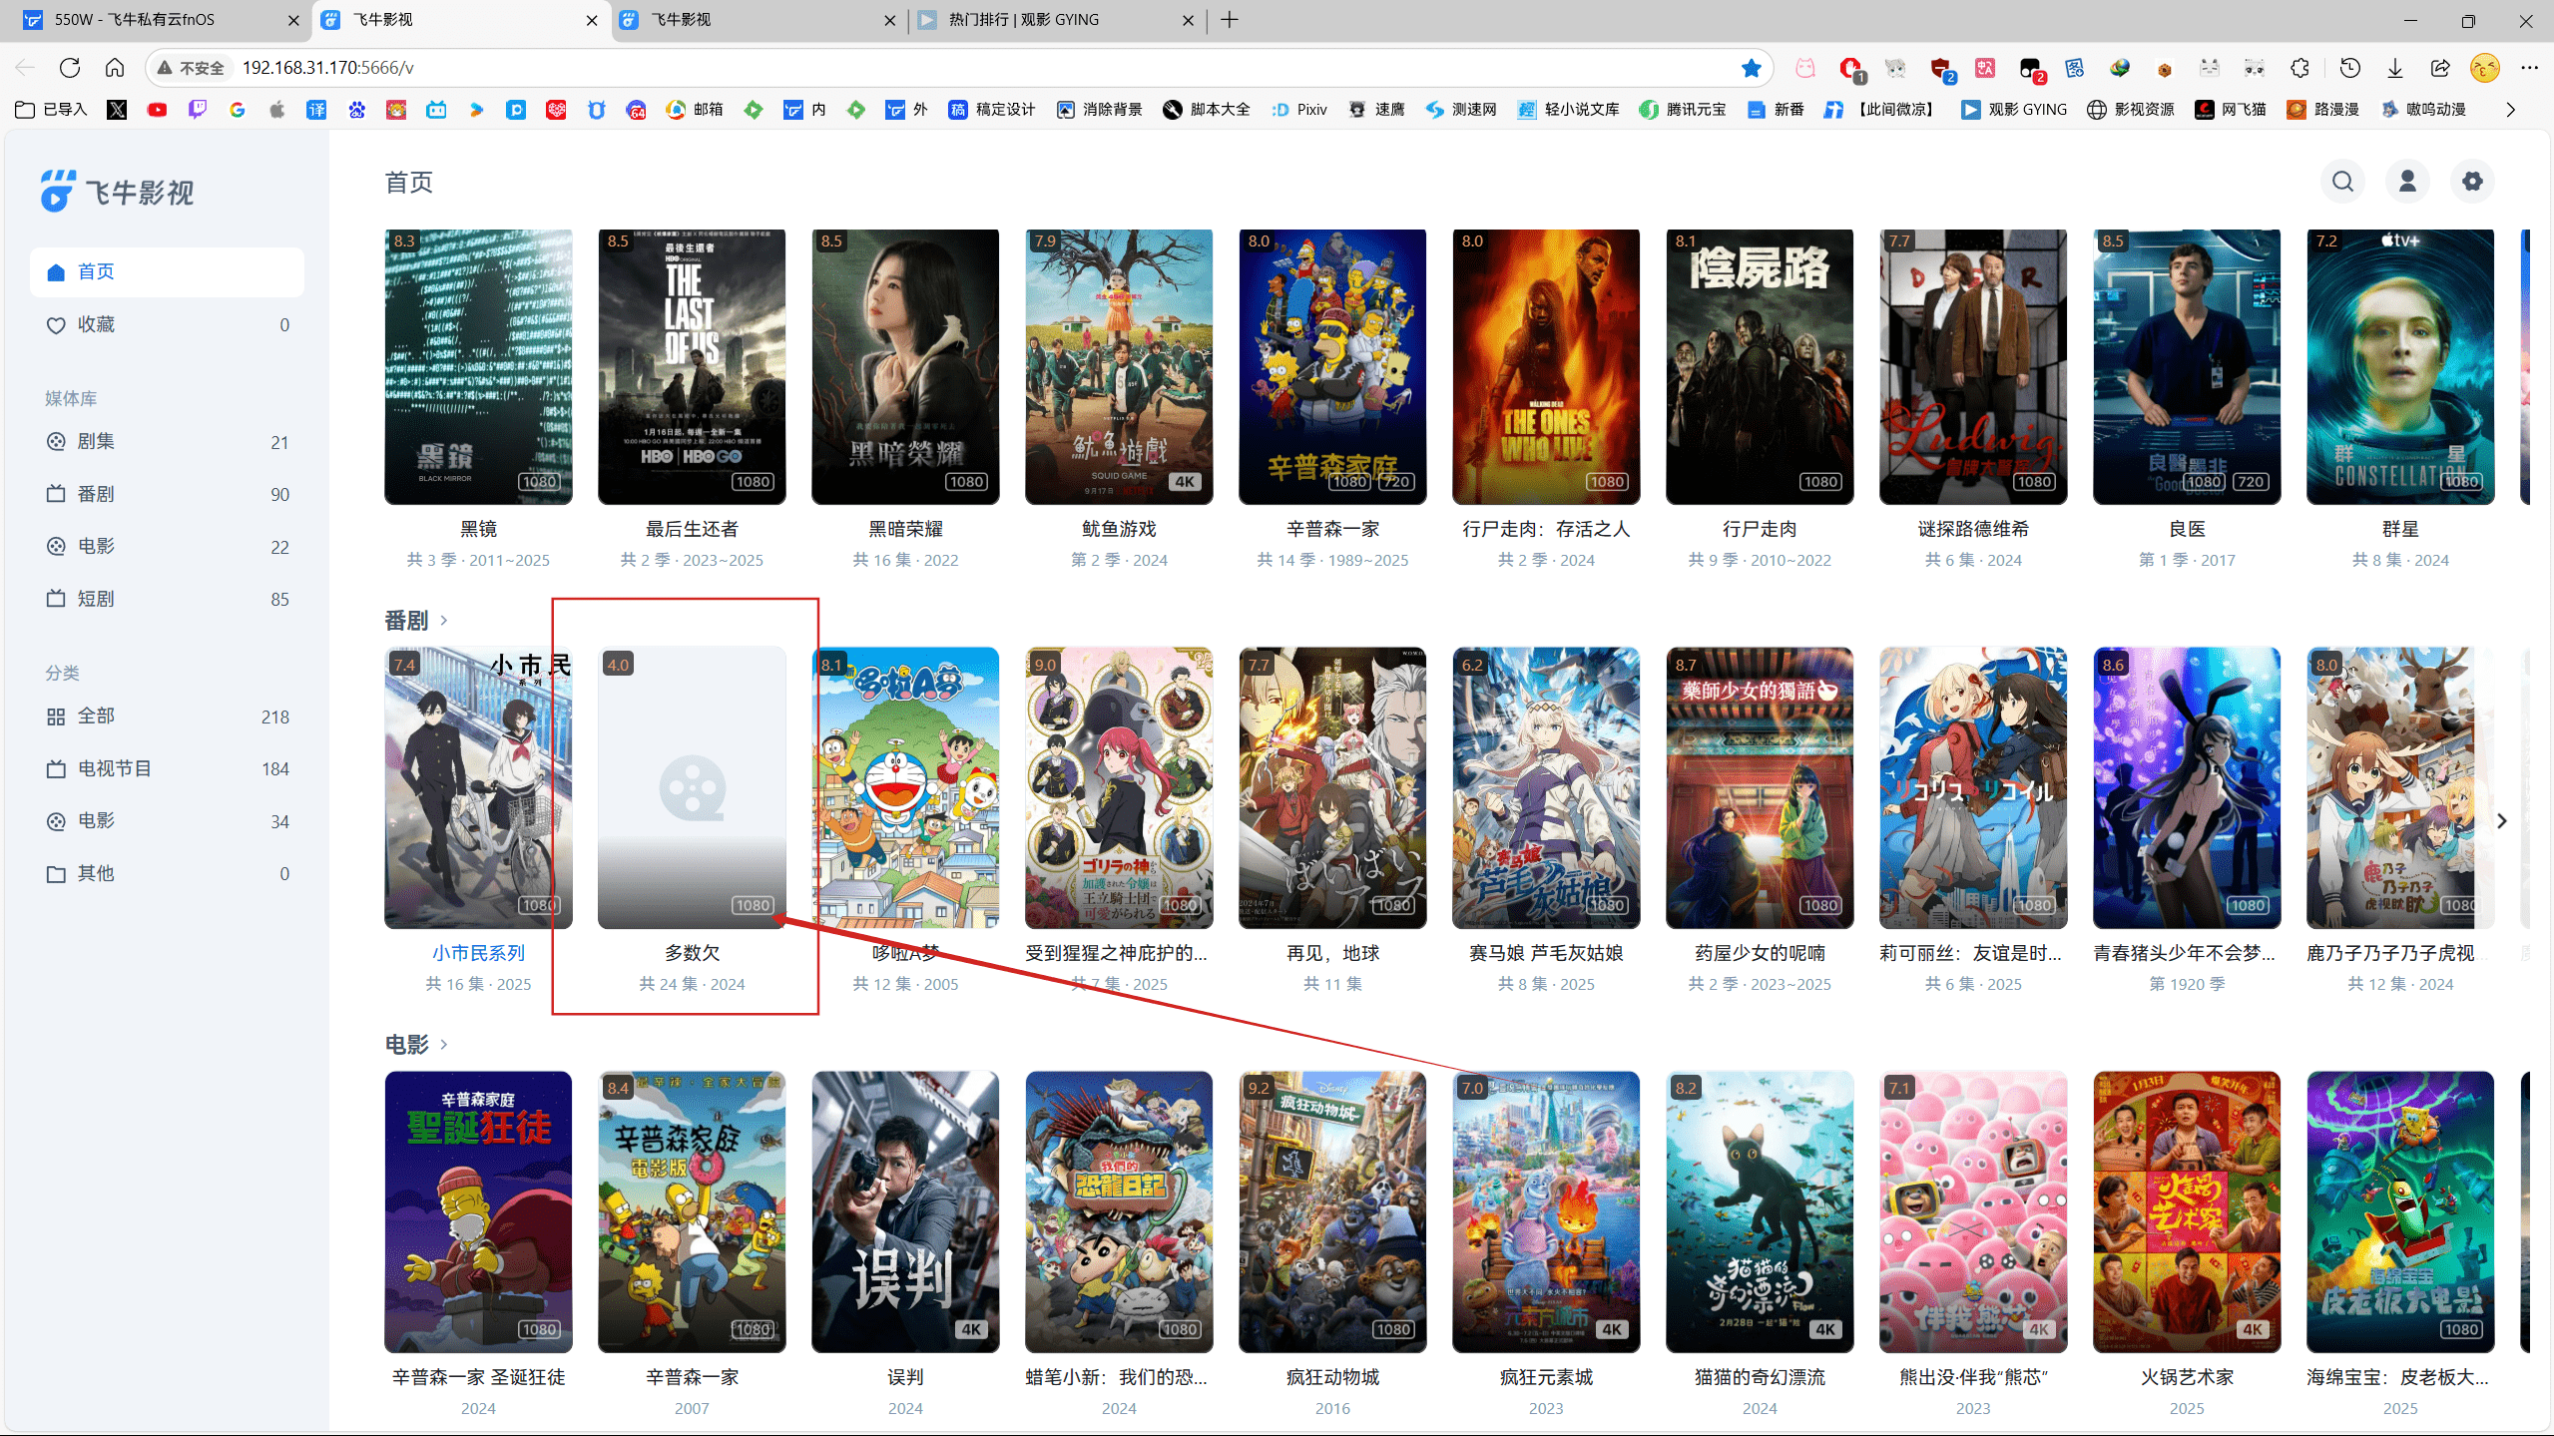This screenshot has width=2554, height=1436.
Task: Open 收藏 favorites in the sidebar
Action: pos(167,325)
